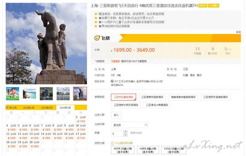Click the 飞猪里程 badge icon
The height and width of the screenshot is (156, 246).
click(115, 61)
